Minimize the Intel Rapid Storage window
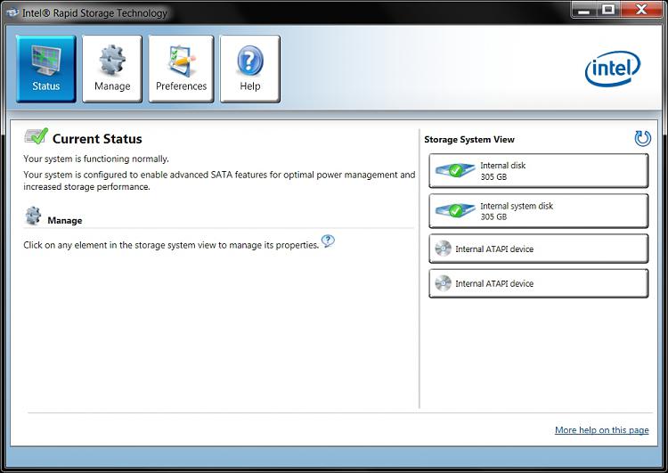668x473 pixels. pyautogui.click(x=584, y=10)
